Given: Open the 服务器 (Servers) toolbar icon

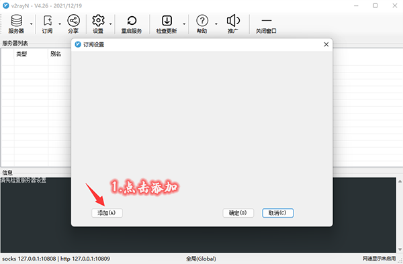Looking at the screenshot, I should click(x=16, y=24).
